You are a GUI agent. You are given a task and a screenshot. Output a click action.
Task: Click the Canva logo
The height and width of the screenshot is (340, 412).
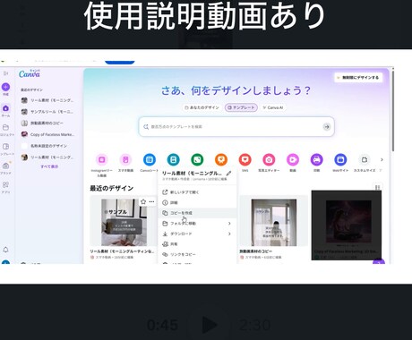click(30, 73)
